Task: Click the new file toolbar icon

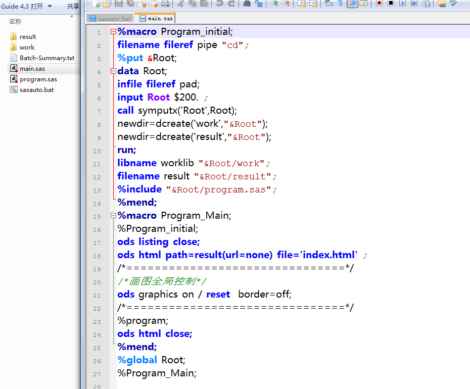Action: point(96,4)
